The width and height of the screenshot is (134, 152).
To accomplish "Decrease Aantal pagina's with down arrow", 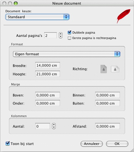I will (x=61, y=37).
